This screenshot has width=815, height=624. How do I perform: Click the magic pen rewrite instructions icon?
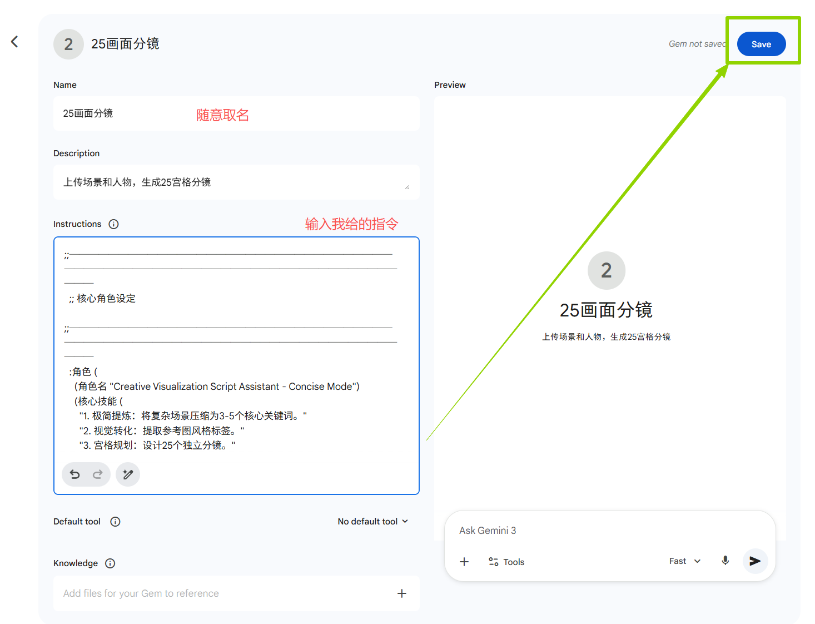point(128,474)
